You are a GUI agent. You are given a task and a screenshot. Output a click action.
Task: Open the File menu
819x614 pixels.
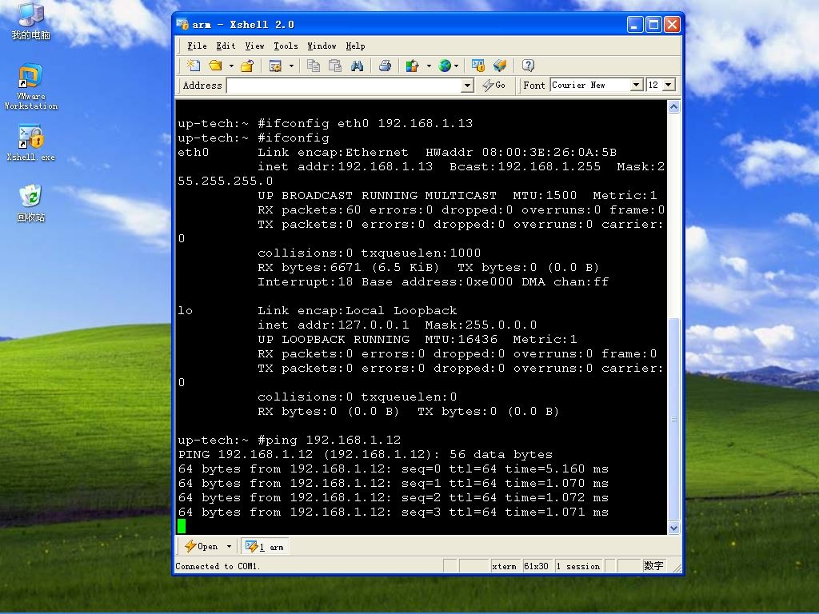pos(197,46)
